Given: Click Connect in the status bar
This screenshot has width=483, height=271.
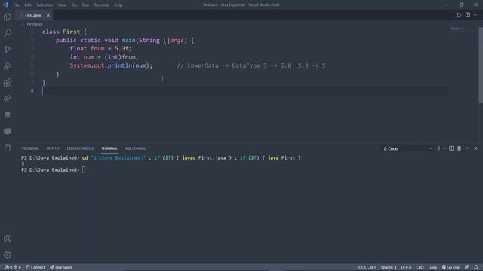Looking at the screenshot, I should pyautogui.click(x=35, y=267).
